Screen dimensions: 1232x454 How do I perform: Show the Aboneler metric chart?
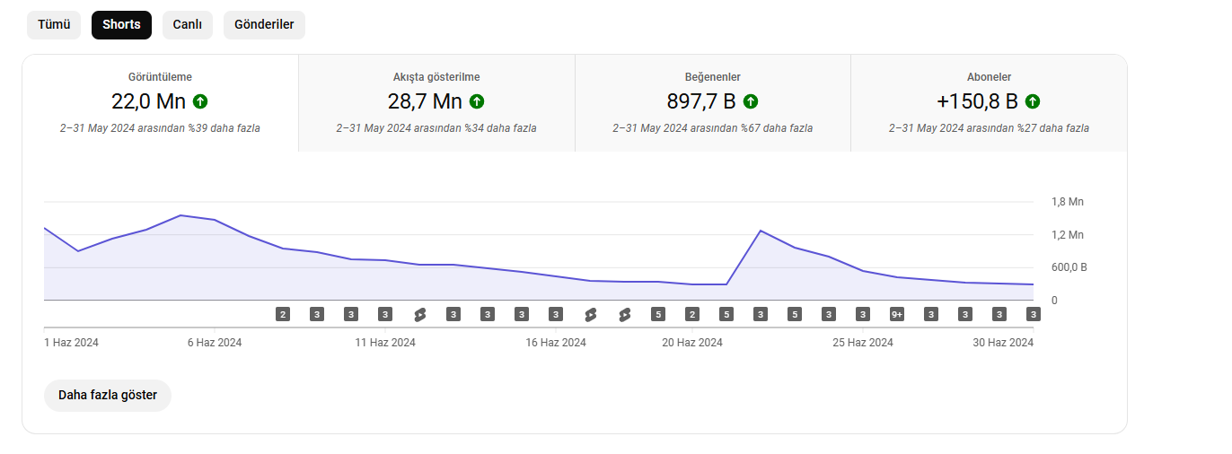[989, 103]
